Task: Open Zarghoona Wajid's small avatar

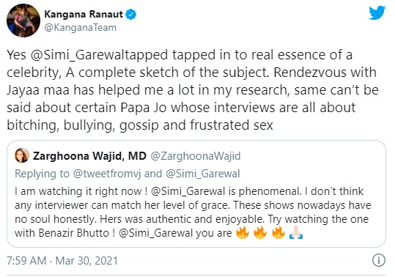Action: 22,155
